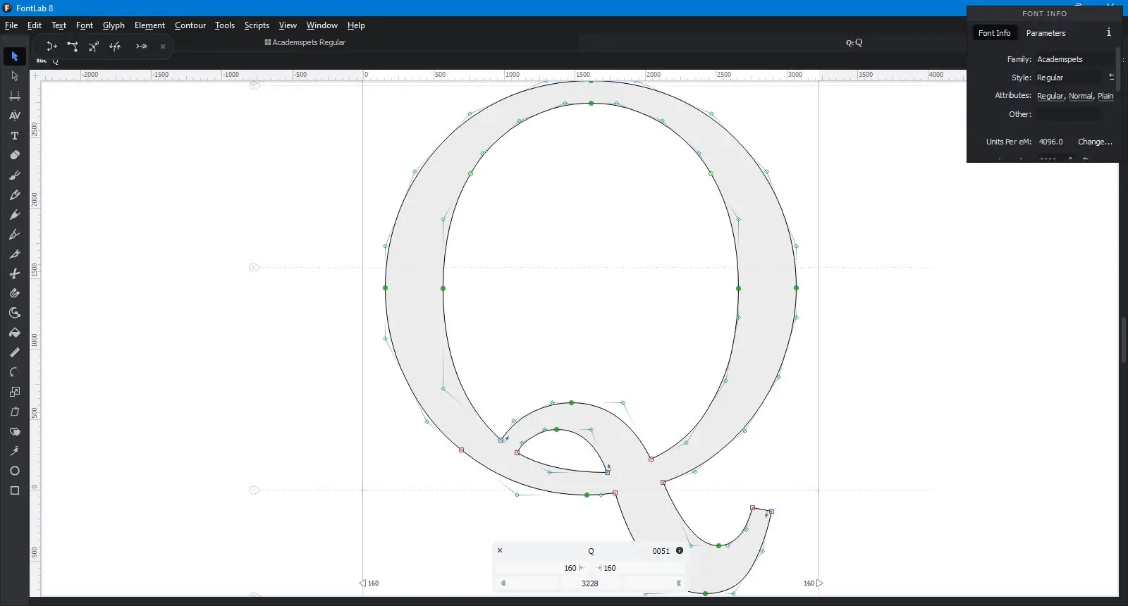
Task: Select the Scissors tool
Action: tap(15, 273)
